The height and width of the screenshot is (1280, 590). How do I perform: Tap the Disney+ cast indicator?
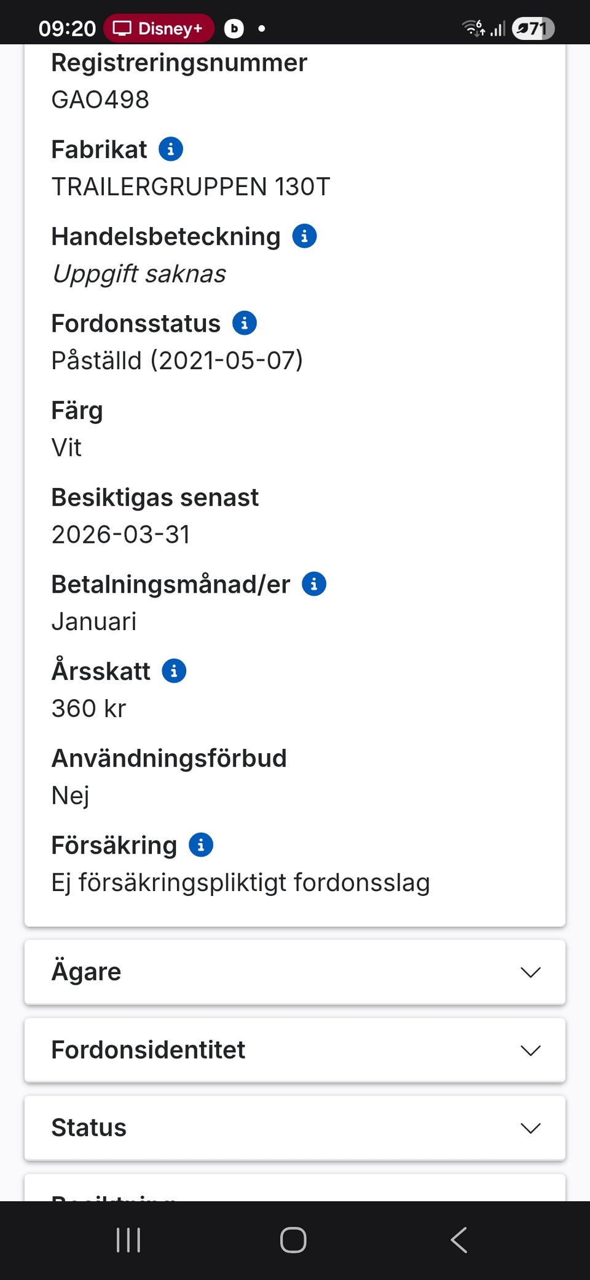click(159, 28)
